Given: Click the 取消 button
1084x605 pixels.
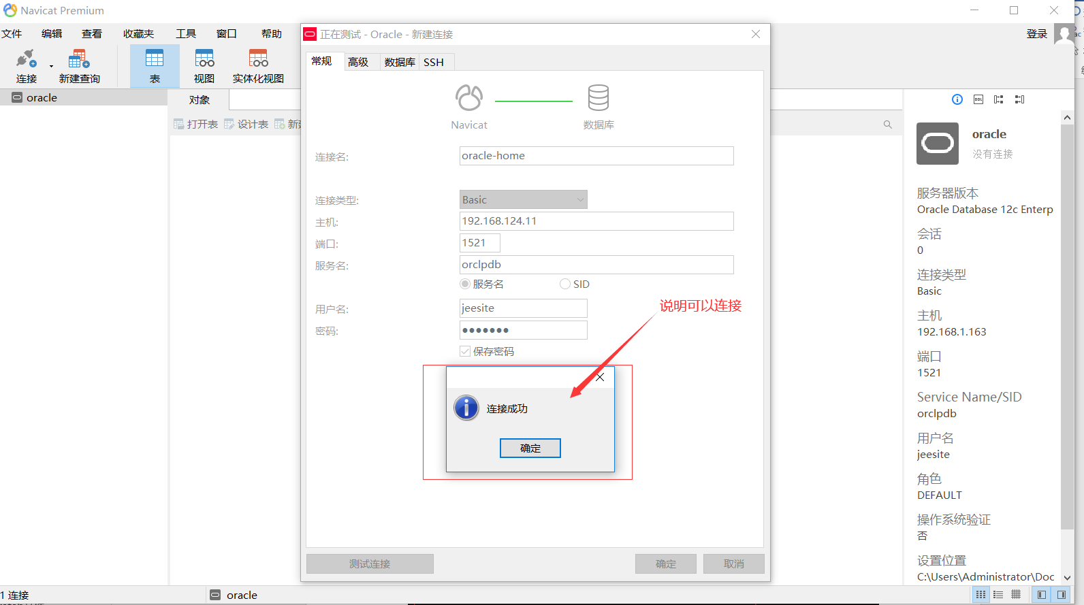Looking at the screenshot, I should point(734,563).
